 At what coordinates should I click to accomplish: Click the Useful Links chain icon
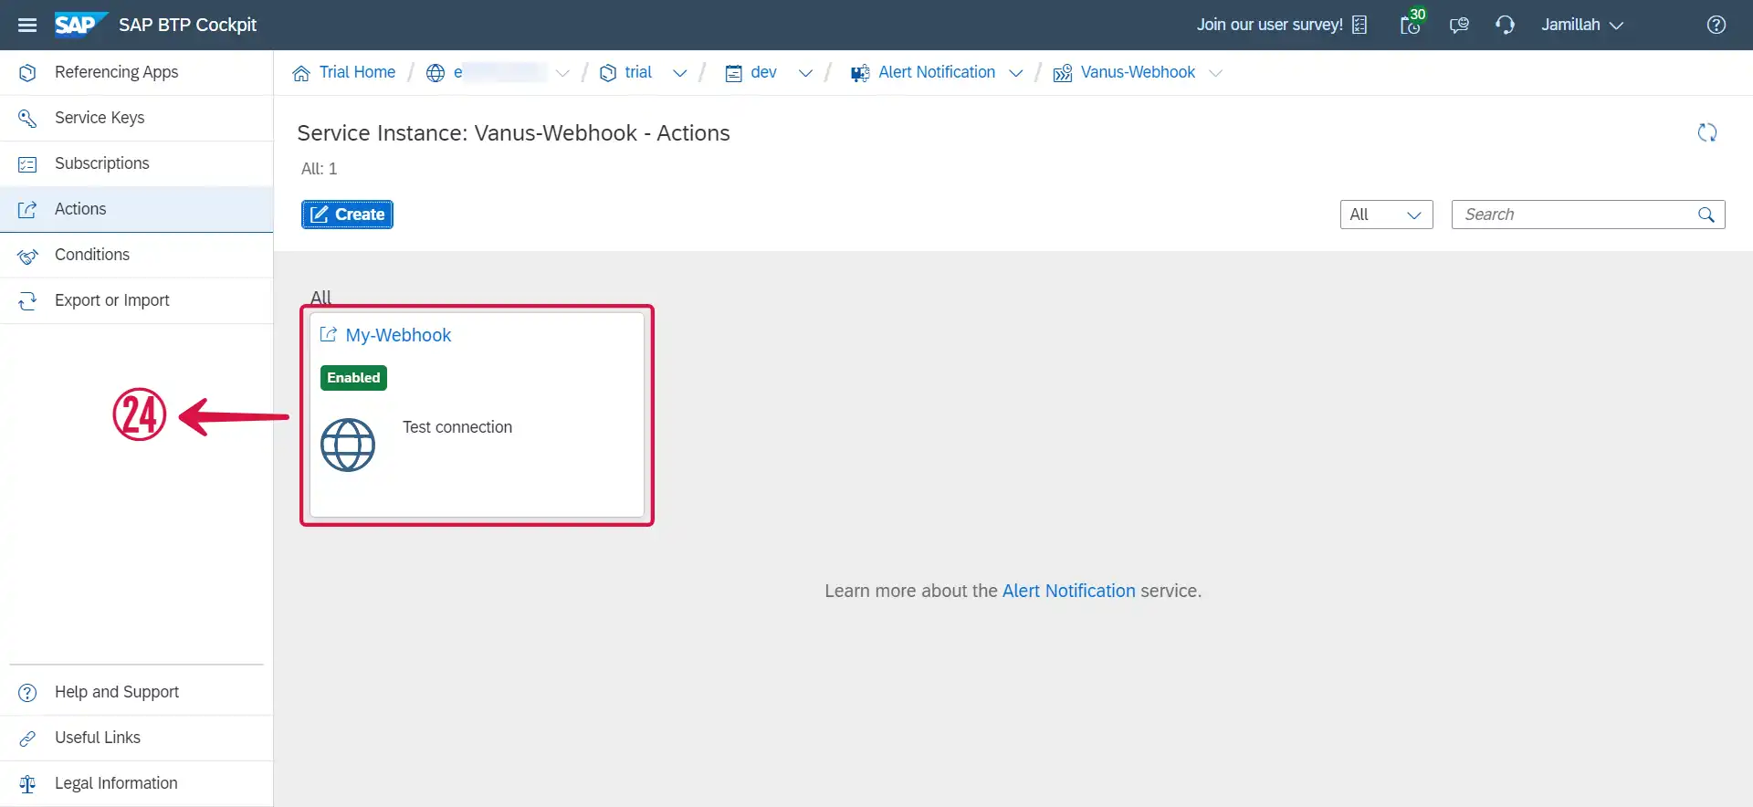tap(27, 738)
